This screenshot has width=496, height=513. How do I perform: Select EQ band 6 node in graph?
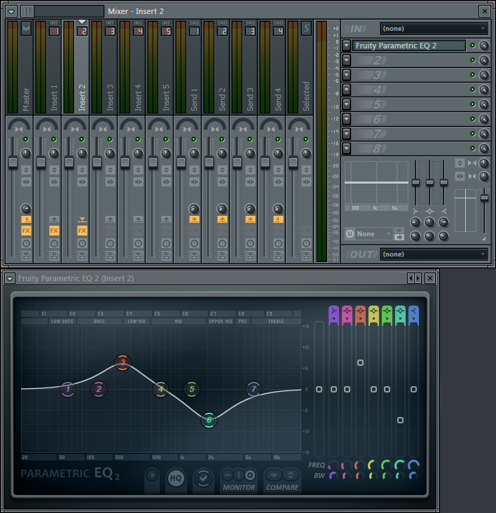pos(209,420)
